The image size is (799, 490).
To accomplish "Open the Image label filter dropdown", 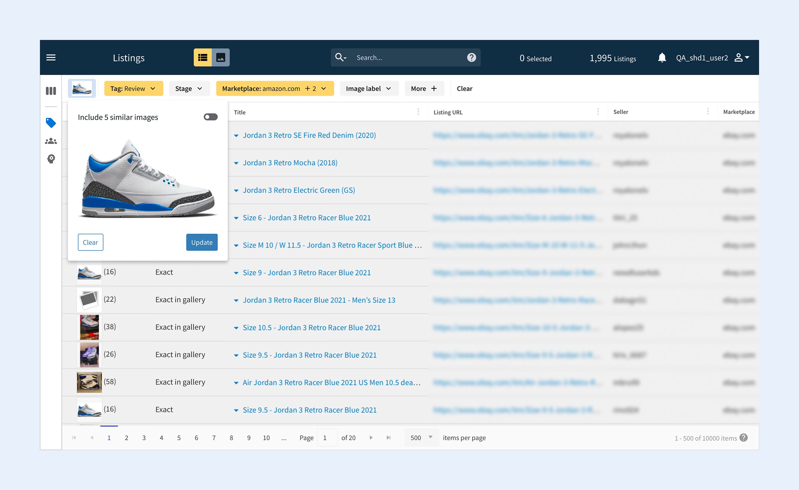I will tap(369, 89).
